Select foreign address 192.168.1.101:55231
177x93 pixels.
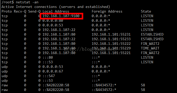(111, 35)
